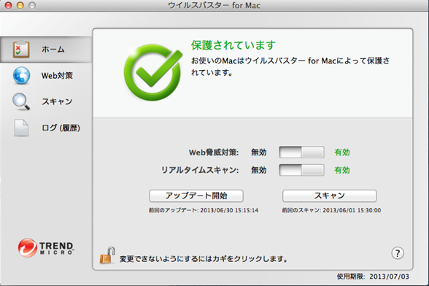Click the スキャン magnifying glass icon
Image resolution: width=429 pixels, height=286 pixels.
[21, 102]
